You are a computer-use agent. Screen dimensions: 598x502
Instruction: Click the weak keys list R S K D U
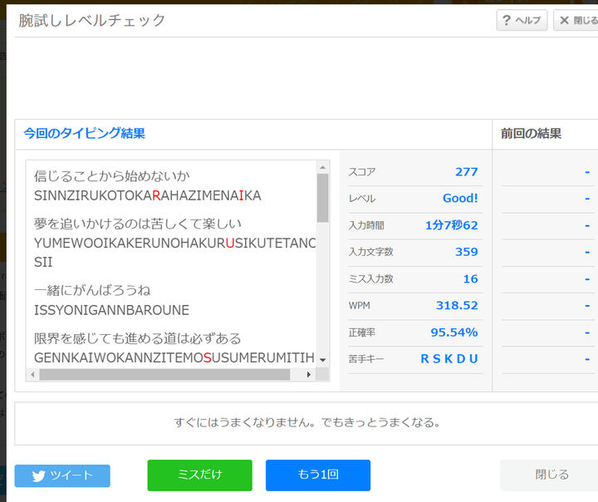448,359
